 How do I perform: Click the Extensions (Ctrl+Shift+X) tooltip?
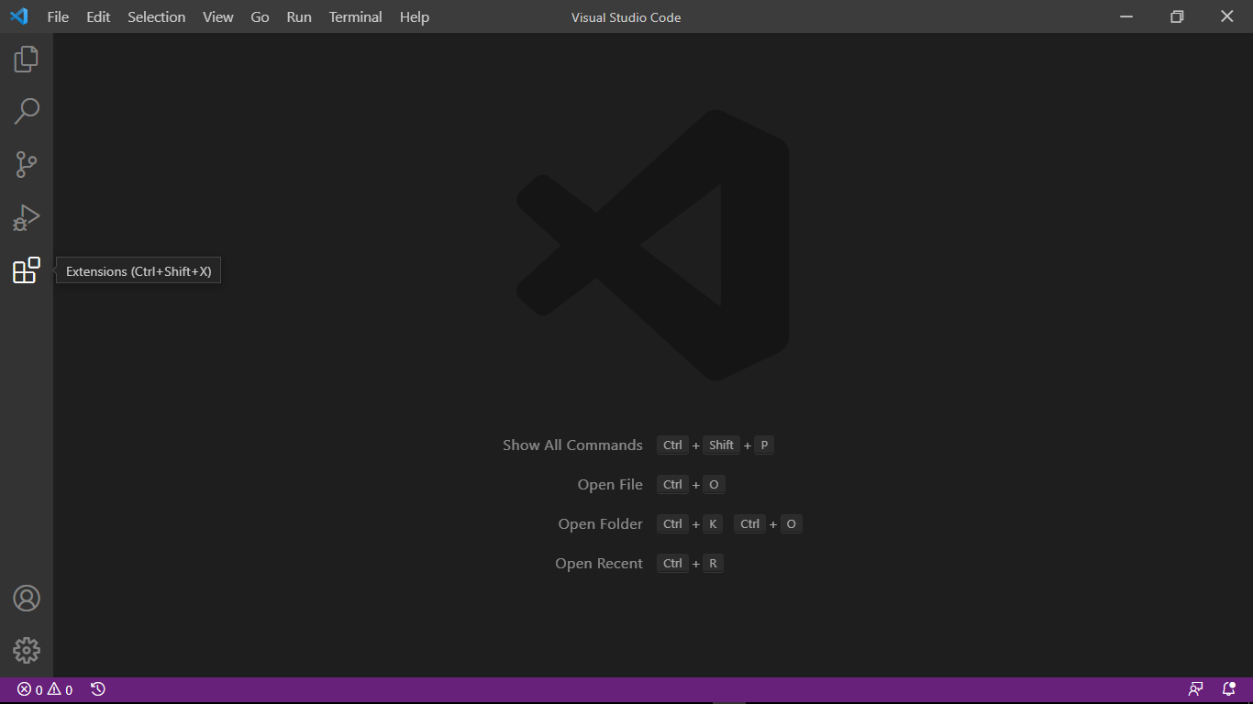point(139,271)
